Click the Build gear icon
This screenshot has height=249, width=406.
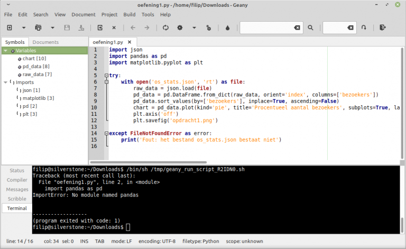pyautogui.click(x=180, y=27)
